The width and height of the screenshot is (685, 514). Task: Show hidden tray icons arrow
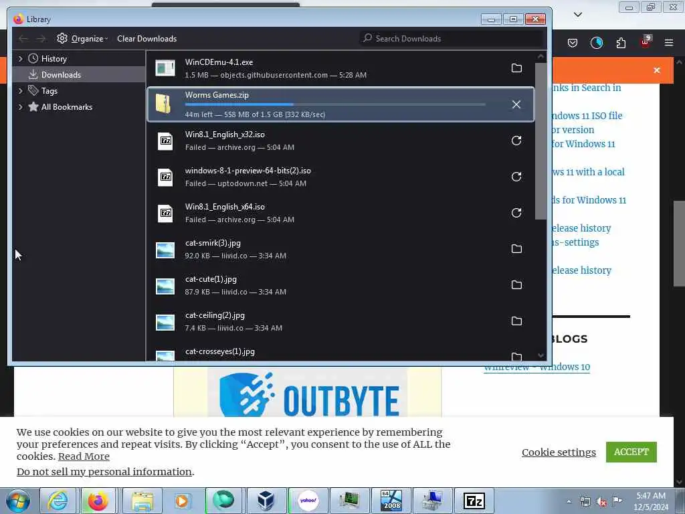click(x=569, y=501)
